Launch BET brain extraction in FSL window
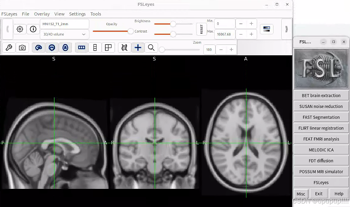The height and width of the screenshot is (207, 350). [x=321, y=96]
